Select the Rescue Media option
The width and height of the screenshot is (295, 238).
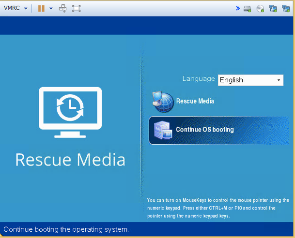tap(195, 101)
